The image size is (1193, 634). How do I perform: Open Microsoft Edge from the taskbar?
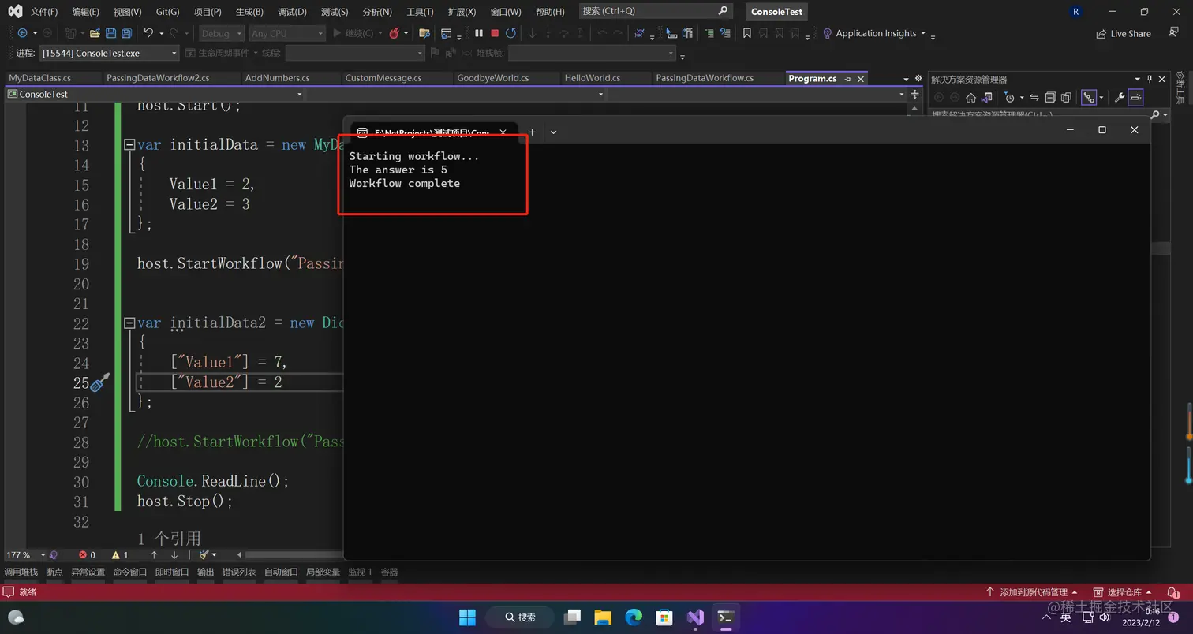click(634, 617)
